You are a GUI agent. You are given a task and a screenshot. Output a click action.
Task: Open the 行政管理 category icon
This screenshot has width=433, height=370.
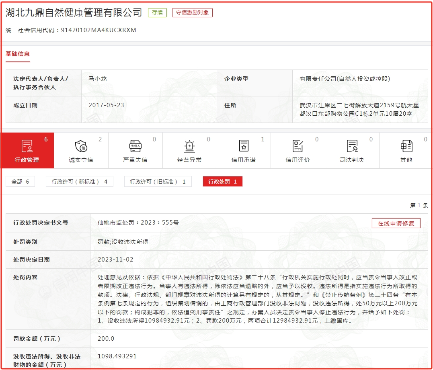(27, 146)
